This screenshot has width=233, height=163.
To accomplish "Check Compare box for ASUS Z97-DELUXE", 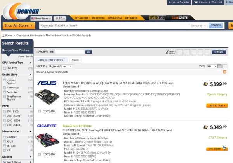I will click(40, 111).
